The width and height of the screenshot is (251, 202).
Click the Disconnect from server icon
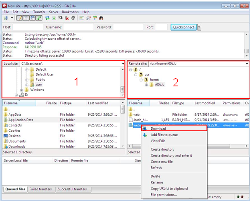point(67,18)
